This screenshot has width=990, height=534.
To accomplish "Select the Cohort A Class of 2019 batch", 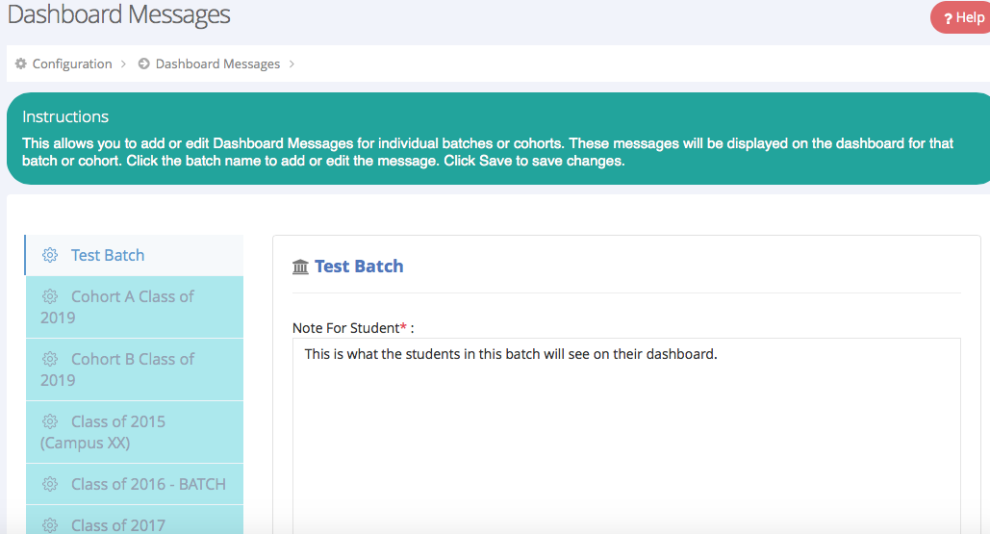I will pyautogui.click(x=133, y=307).
